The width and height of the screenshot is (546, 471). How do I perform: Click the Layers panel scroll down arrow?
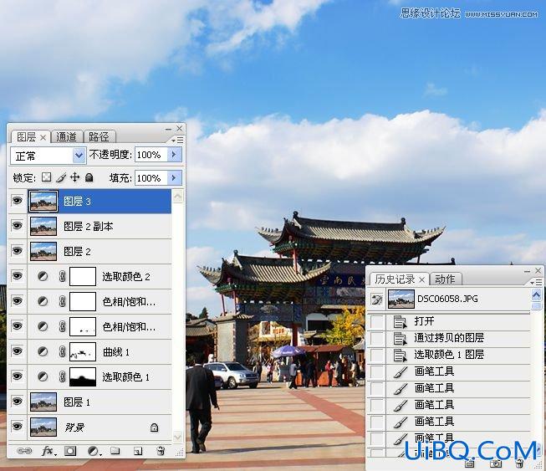point(177,437)
